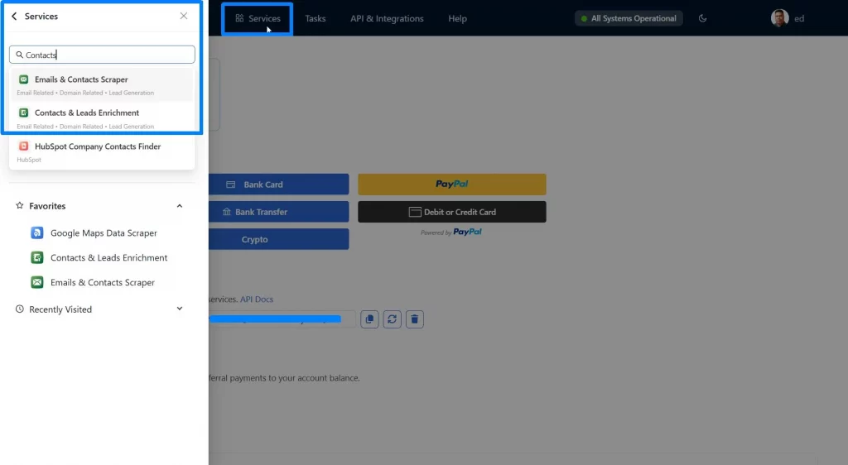Image resolution: width=848 pixels, height=465 pixels.
Task: Click the Recently Visited clock icon
Action: click(20, 309)
